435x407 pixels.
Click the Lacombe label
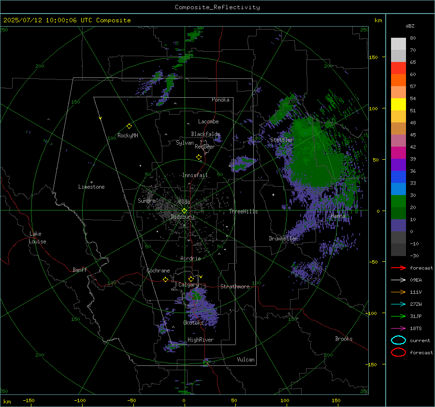[x=208, y=121]
